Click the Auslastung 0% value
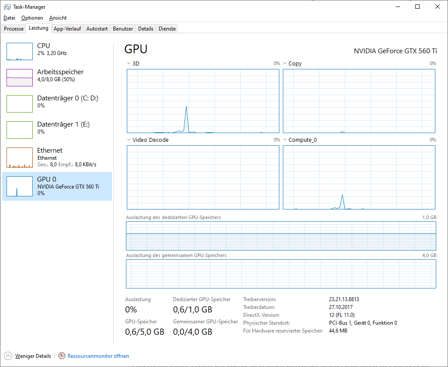448x367 pixels. click(x=131, y=309)
